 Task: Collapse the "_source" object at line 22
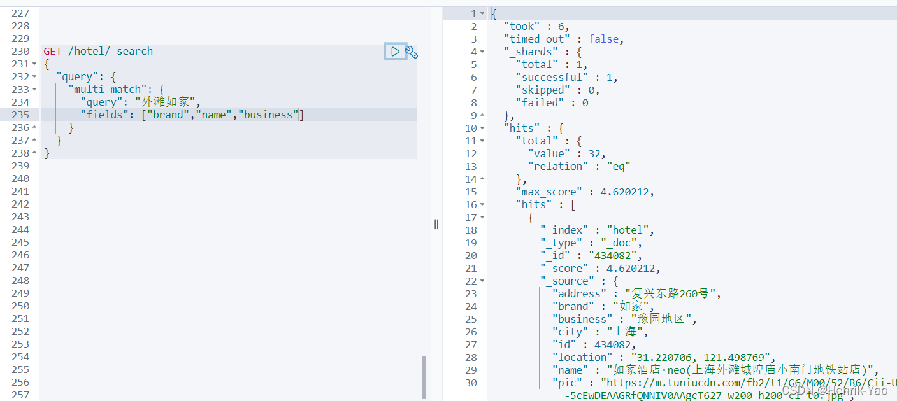click(x=482, y=281)
